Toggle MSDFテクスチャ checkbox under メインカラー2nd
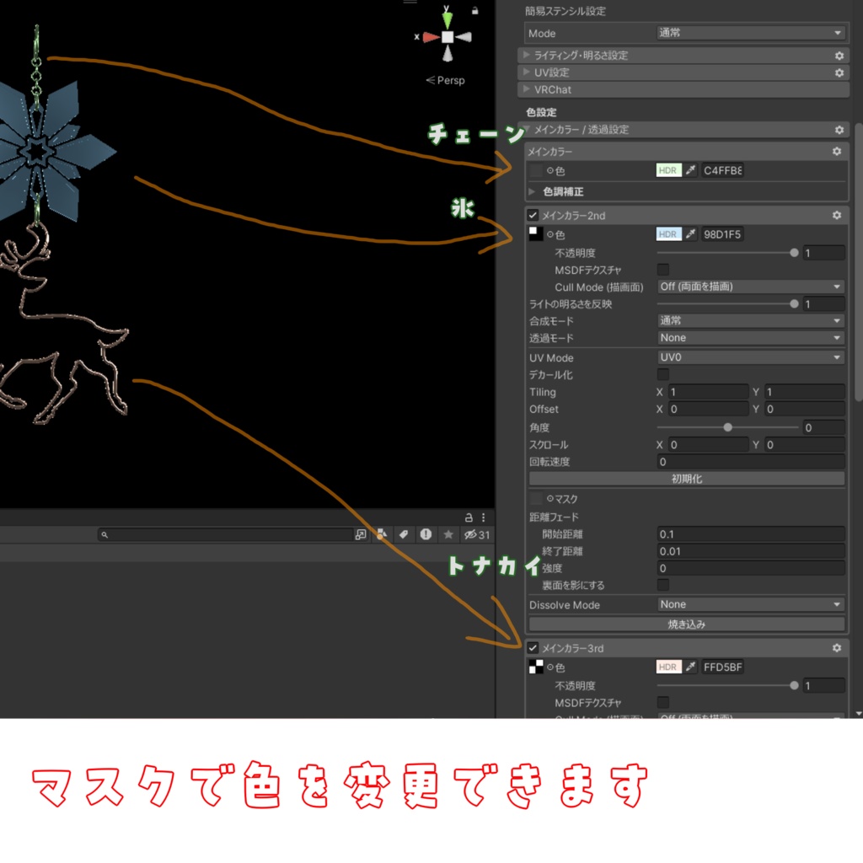Screen dimensions: 863x863 (x=663, y=269)
